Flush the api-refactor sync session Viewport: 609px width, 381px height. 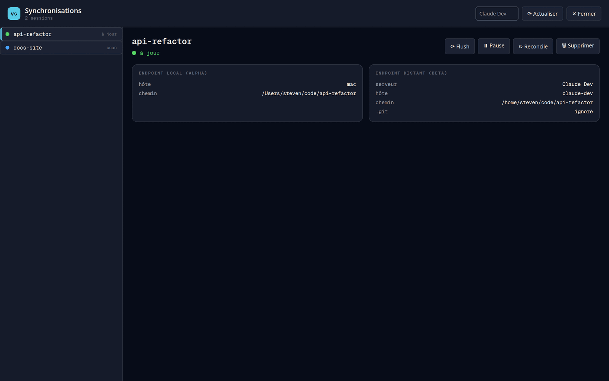click(x=460, y=46)
